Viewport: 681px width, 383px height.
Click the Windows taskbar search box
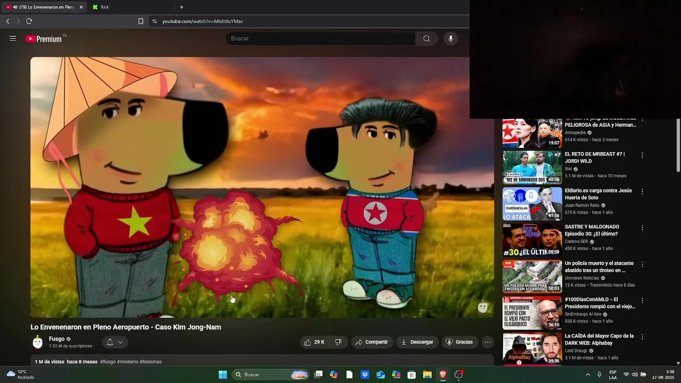point(271,374)
